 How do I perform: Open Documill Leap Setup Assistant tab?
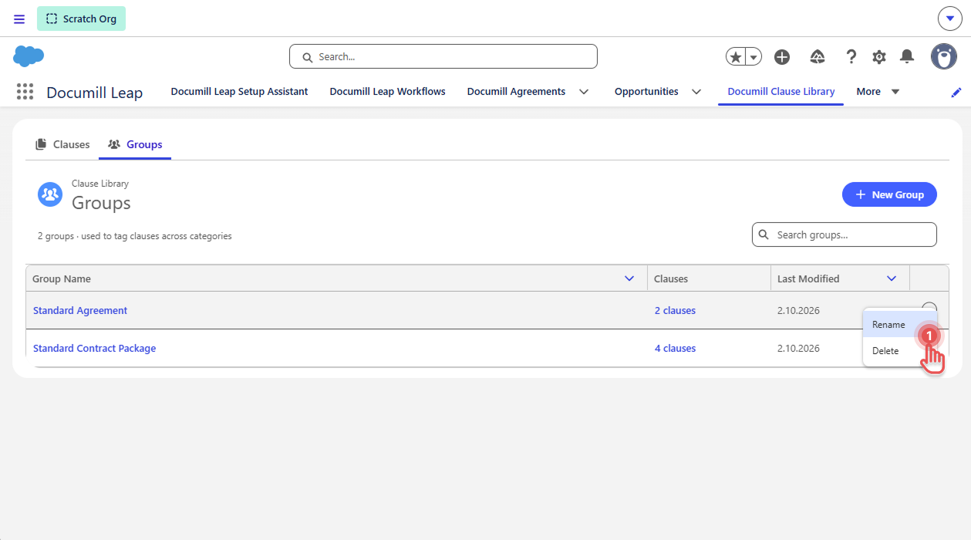pos(239,92)
